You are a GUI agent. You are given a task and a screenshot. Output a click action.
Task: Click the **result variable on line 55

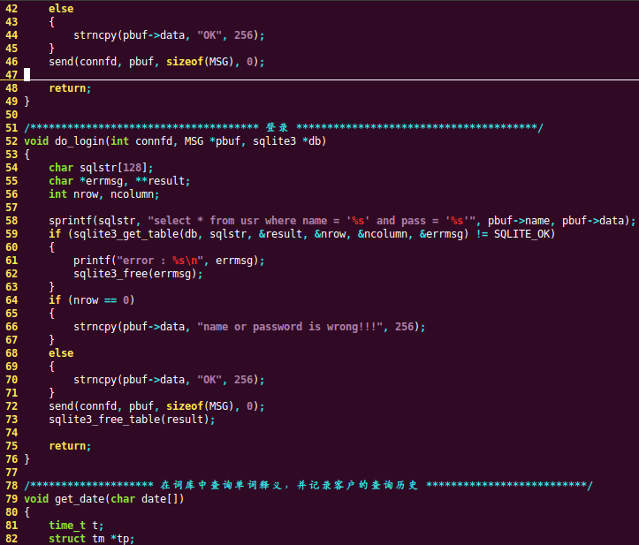[160, 181]
